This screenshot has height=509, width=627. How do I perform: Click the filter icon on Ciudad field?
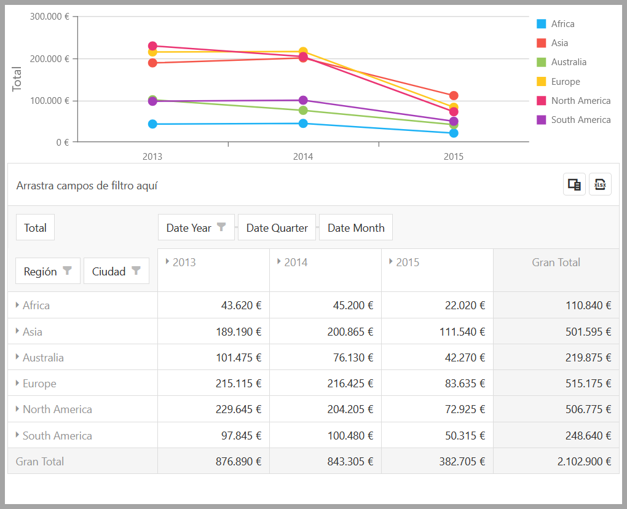tap(136, 271)
